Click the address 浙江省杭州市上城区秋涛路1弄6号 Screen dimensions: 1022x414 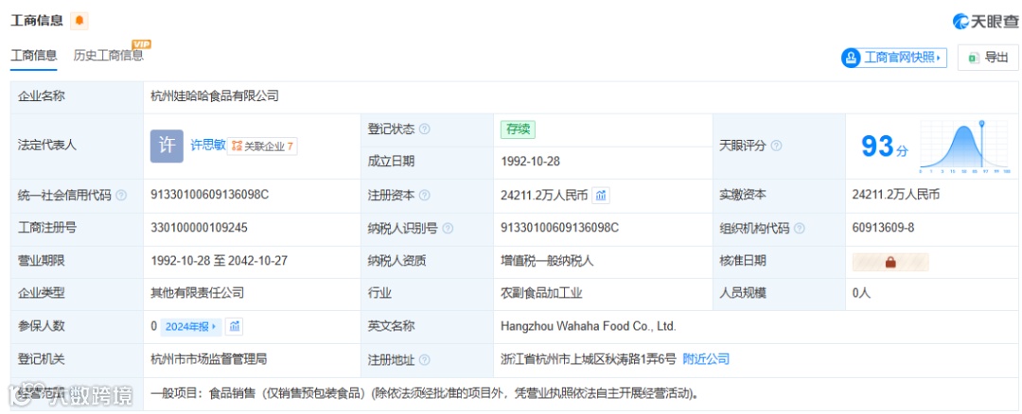pos(589,358)
